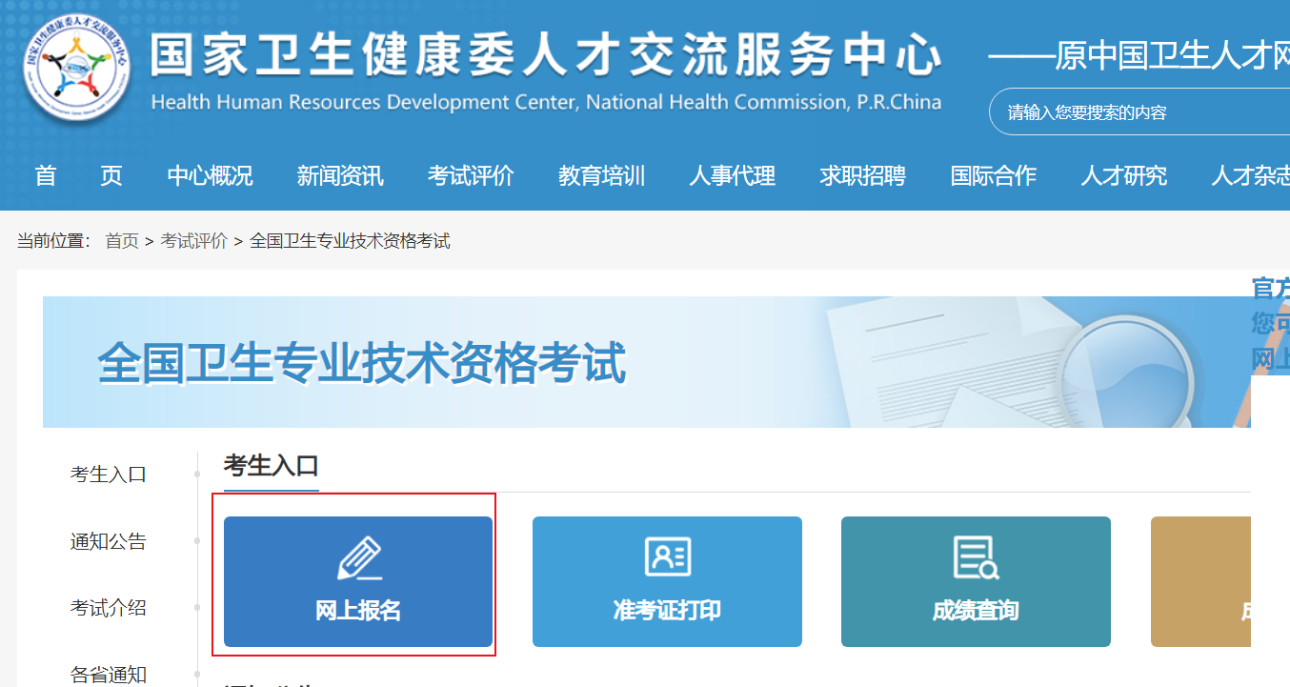1290x687 pixels.
Task: Open the 人才研究 navigation item
Action: (x=1123, y=176)
